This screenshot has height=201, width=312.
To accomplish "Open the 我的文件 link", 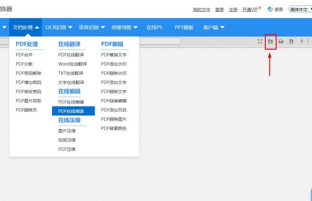I will [202, 9].
